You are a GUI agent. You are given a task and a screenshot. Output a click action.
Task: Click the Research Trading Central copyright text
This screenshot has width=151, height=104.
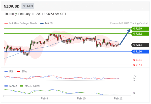(129, 23)
